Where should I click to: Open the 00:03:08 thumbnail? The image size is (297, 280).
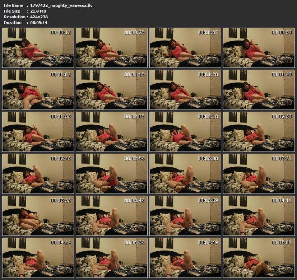coord(185,174)
